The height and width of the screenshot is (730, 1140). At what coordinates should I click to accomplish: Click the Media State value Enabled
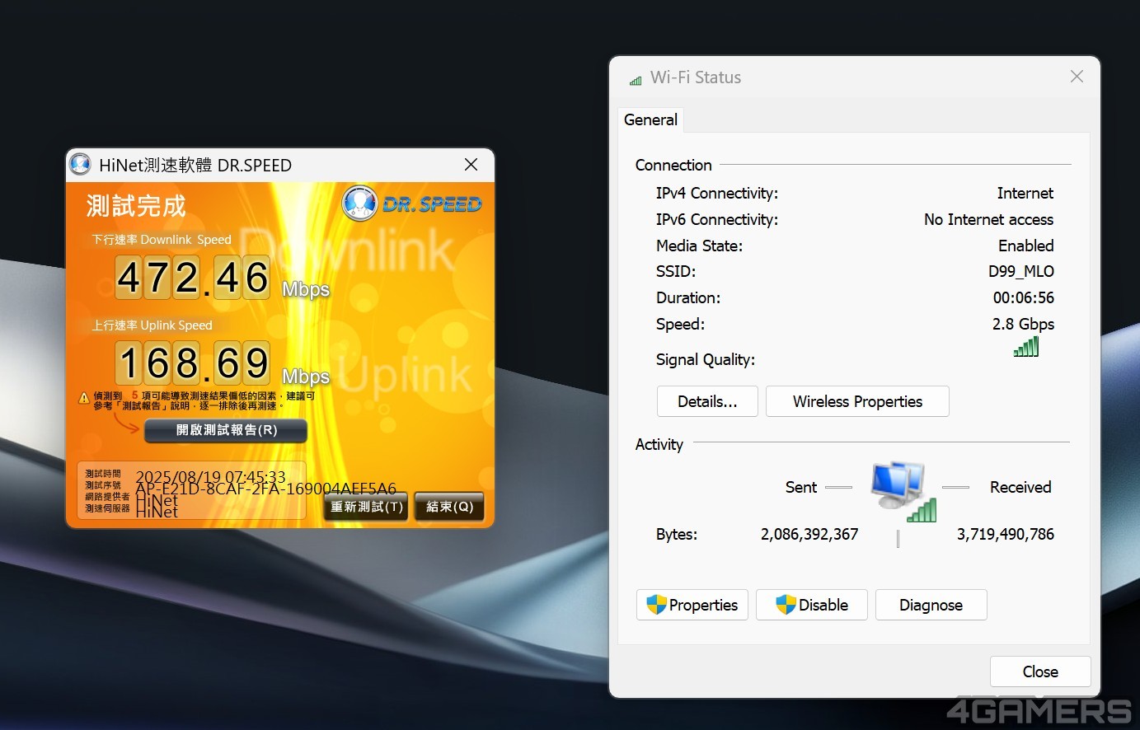pos(1025,246)
